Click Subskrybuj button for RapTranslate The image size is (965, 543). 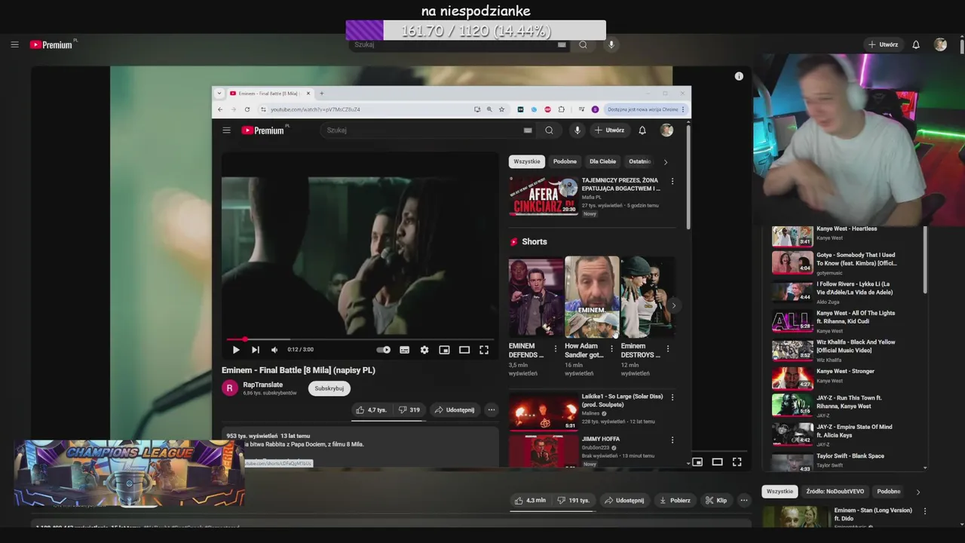(329, 388)
